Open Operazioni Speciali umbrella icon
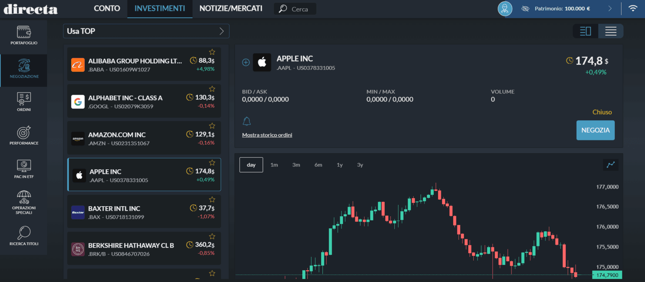The width and height of the screenshot is (645, 282). pyautogui.click(x=24, y=197)
